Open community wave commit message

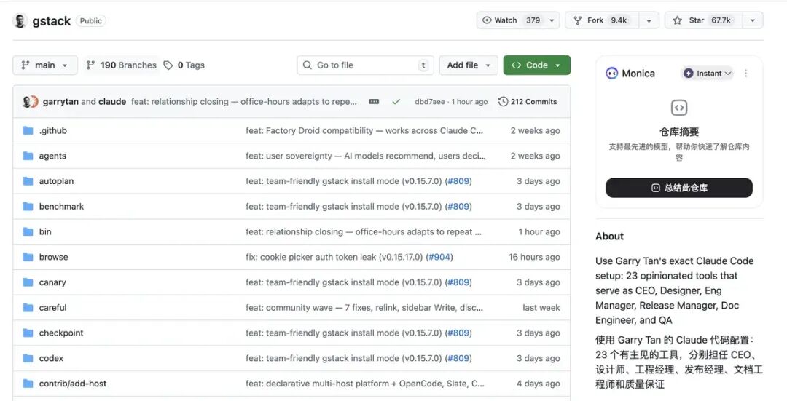click(364, 308)
